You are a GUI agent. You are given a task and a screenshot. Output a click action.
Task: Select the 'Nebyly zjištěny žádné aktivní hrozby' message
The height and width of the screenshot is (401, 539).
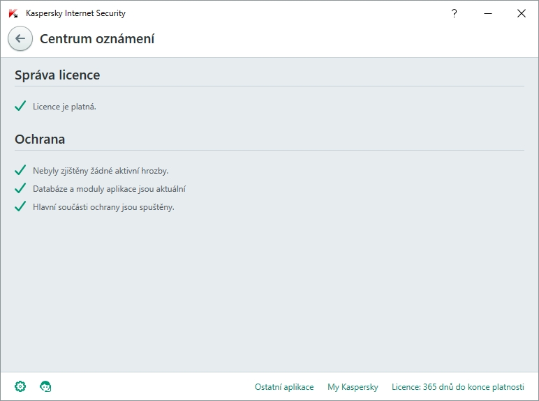click(x=101, y=170)
